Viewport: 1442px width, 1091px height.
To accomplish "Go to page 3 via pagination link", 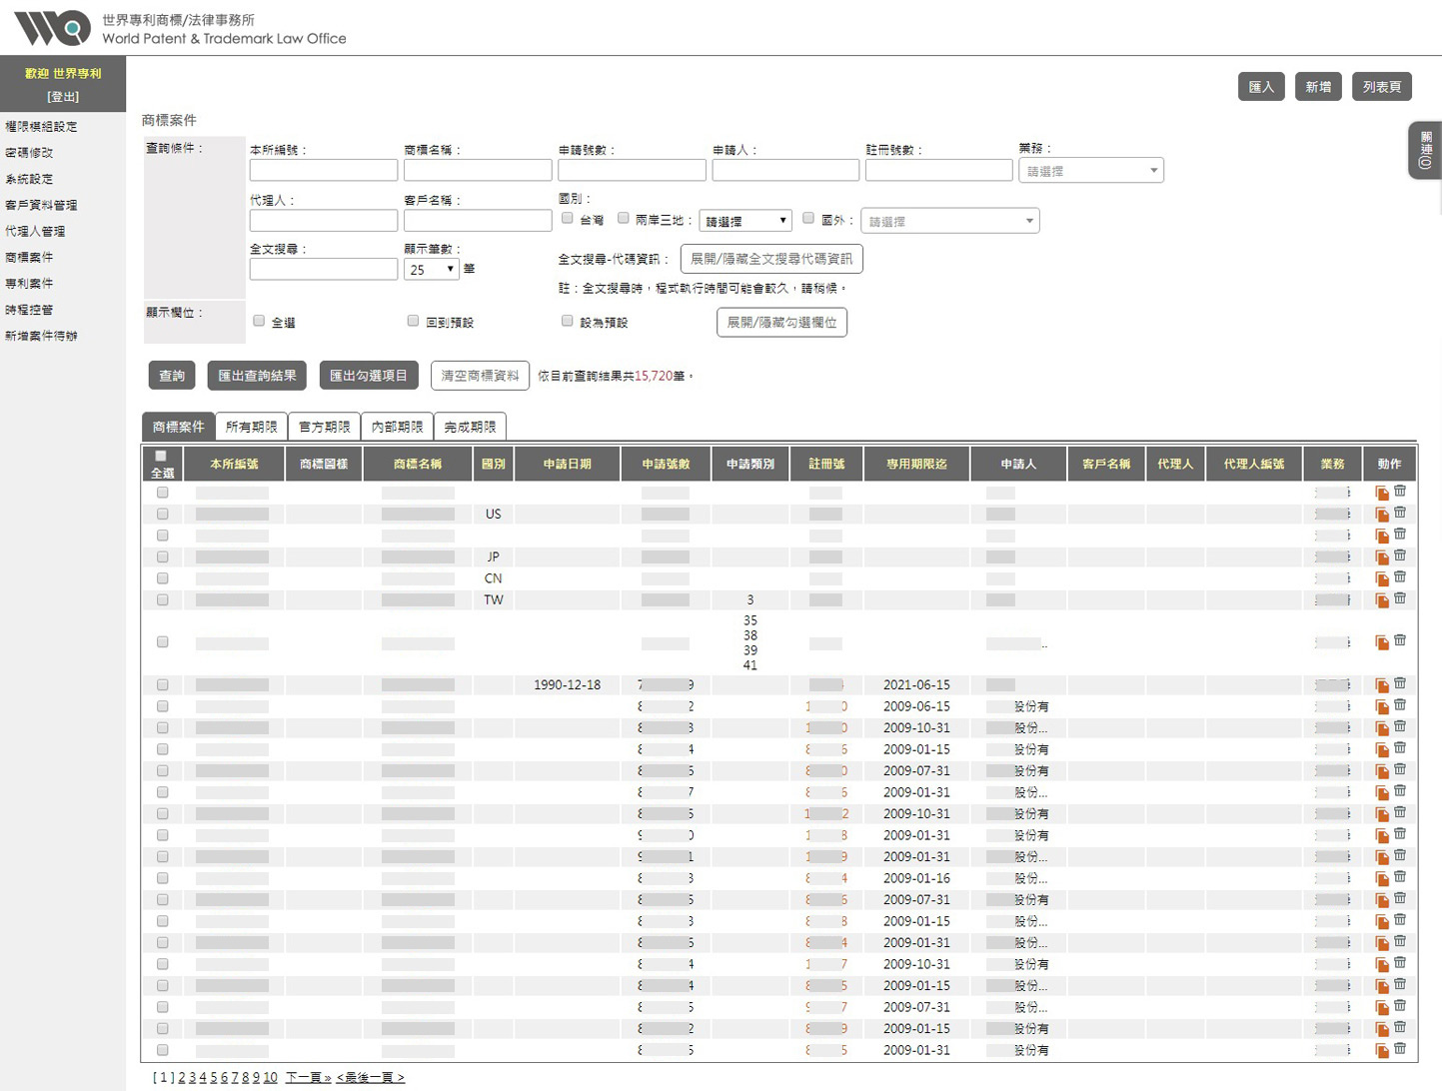I will pos(191,1077).
